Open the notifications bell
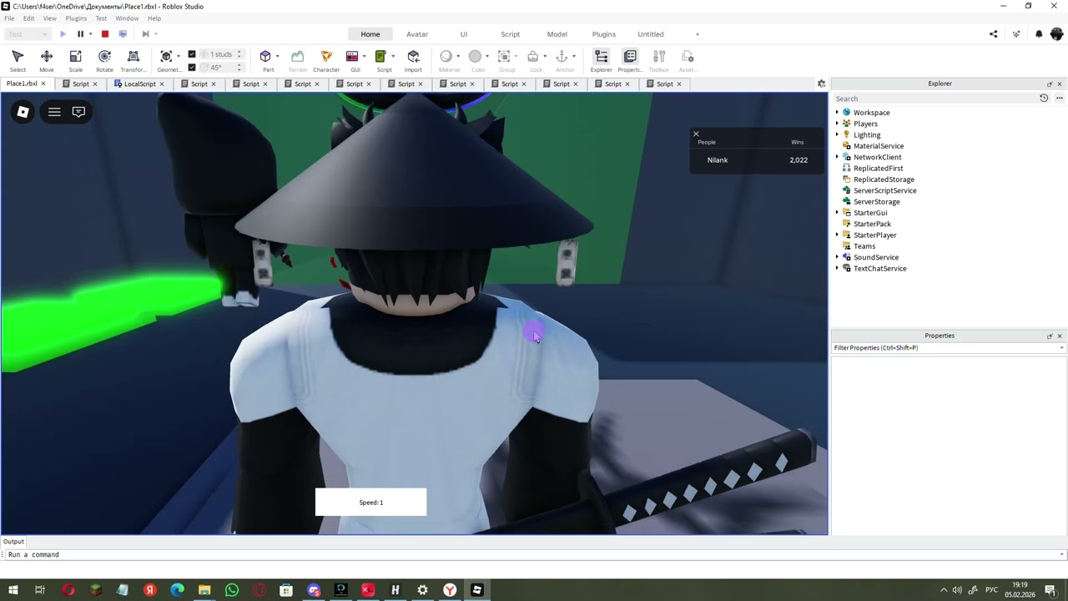 (x=1039, y=34)
